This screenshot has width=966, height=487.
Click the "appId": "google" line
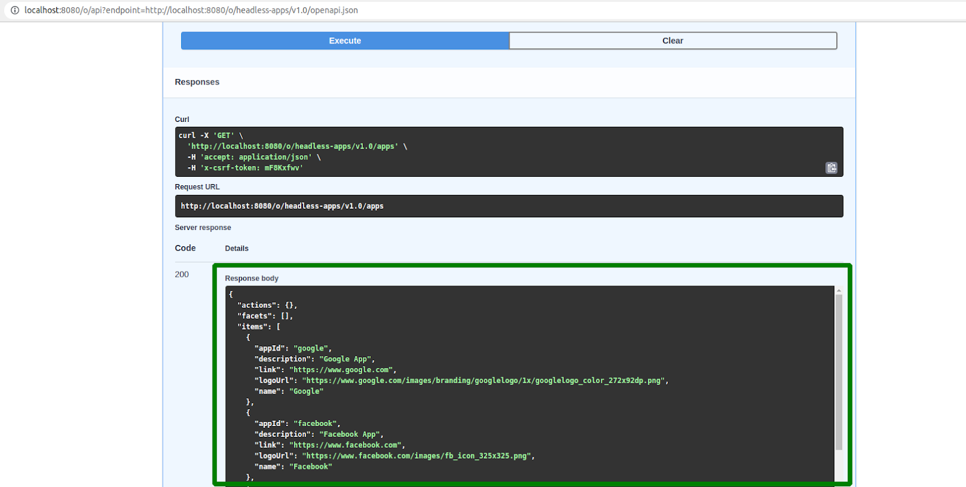[293, 348]
